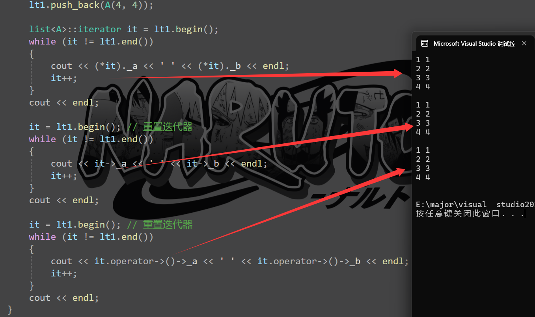Viewport: 535px width, 317px height.
Task: Click the E:\major\visual studio path line in the console
Action: tap(475, 205)
